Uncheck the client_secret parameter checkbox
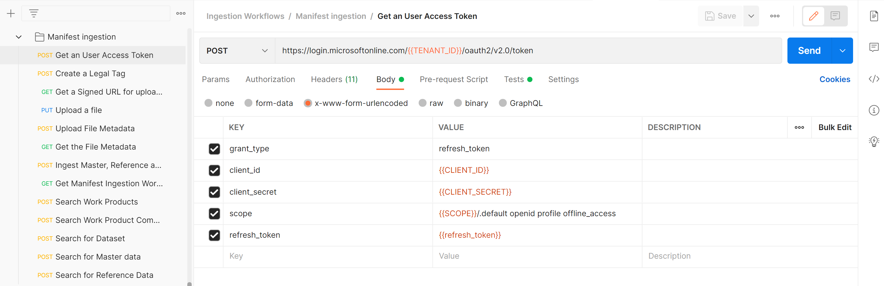Image resolution: width=884 pixels, height=286 pixels. (x=214, y=192)
